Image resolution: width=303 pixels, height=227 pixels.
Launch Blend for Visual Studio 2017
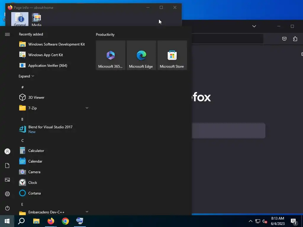54,129
